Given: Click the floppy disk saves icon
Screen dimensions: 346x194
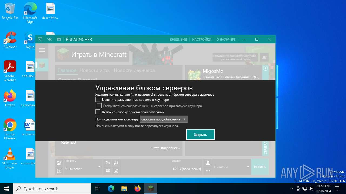Looking at the screenshot, I should (x=116, y=171).
